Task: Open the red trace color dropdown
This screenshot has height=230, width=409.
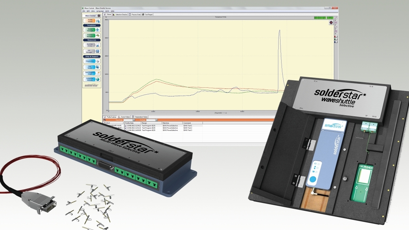Action: pos(336,36)
